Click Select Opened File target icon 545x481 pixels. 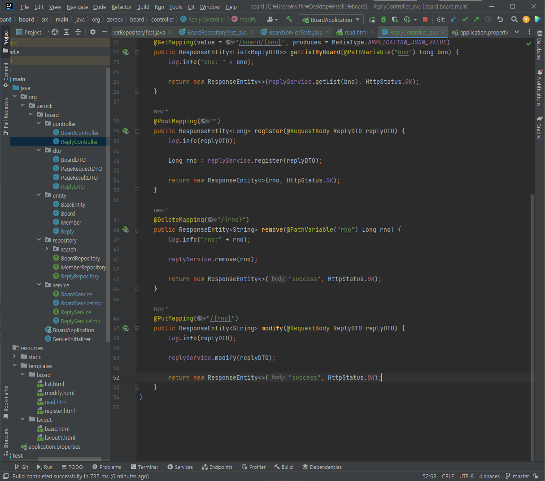55,32
